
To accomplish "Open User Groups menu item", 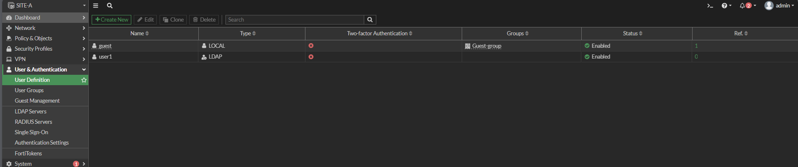I will pyautogui.click(x=29, y=91).
